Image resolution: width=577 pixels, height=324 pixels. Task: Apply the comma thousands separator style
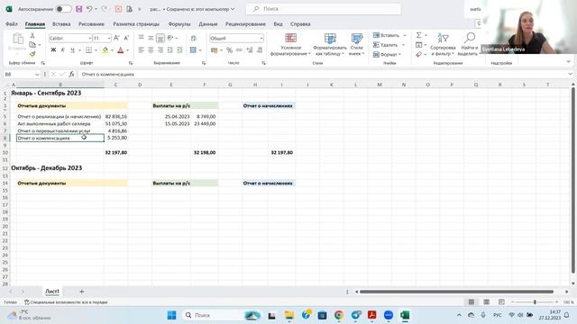point(239,50)
